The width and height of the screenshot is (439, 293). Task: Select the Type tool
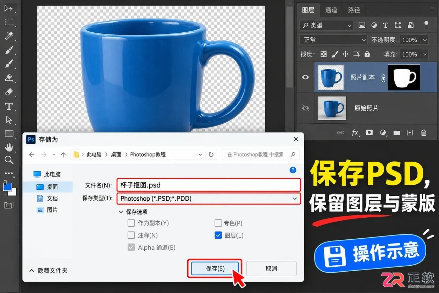click(9, 106)
